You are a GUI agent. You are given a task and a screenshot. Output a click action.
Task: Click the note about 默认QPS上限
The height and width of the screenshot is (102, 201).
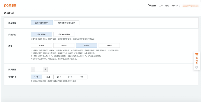tap(54, 59)
